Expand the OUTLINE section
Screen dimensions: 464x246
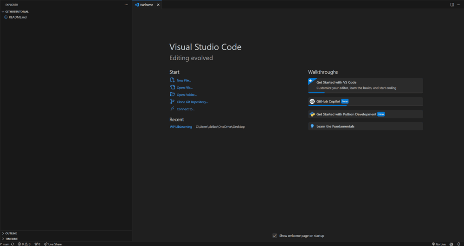66,233
